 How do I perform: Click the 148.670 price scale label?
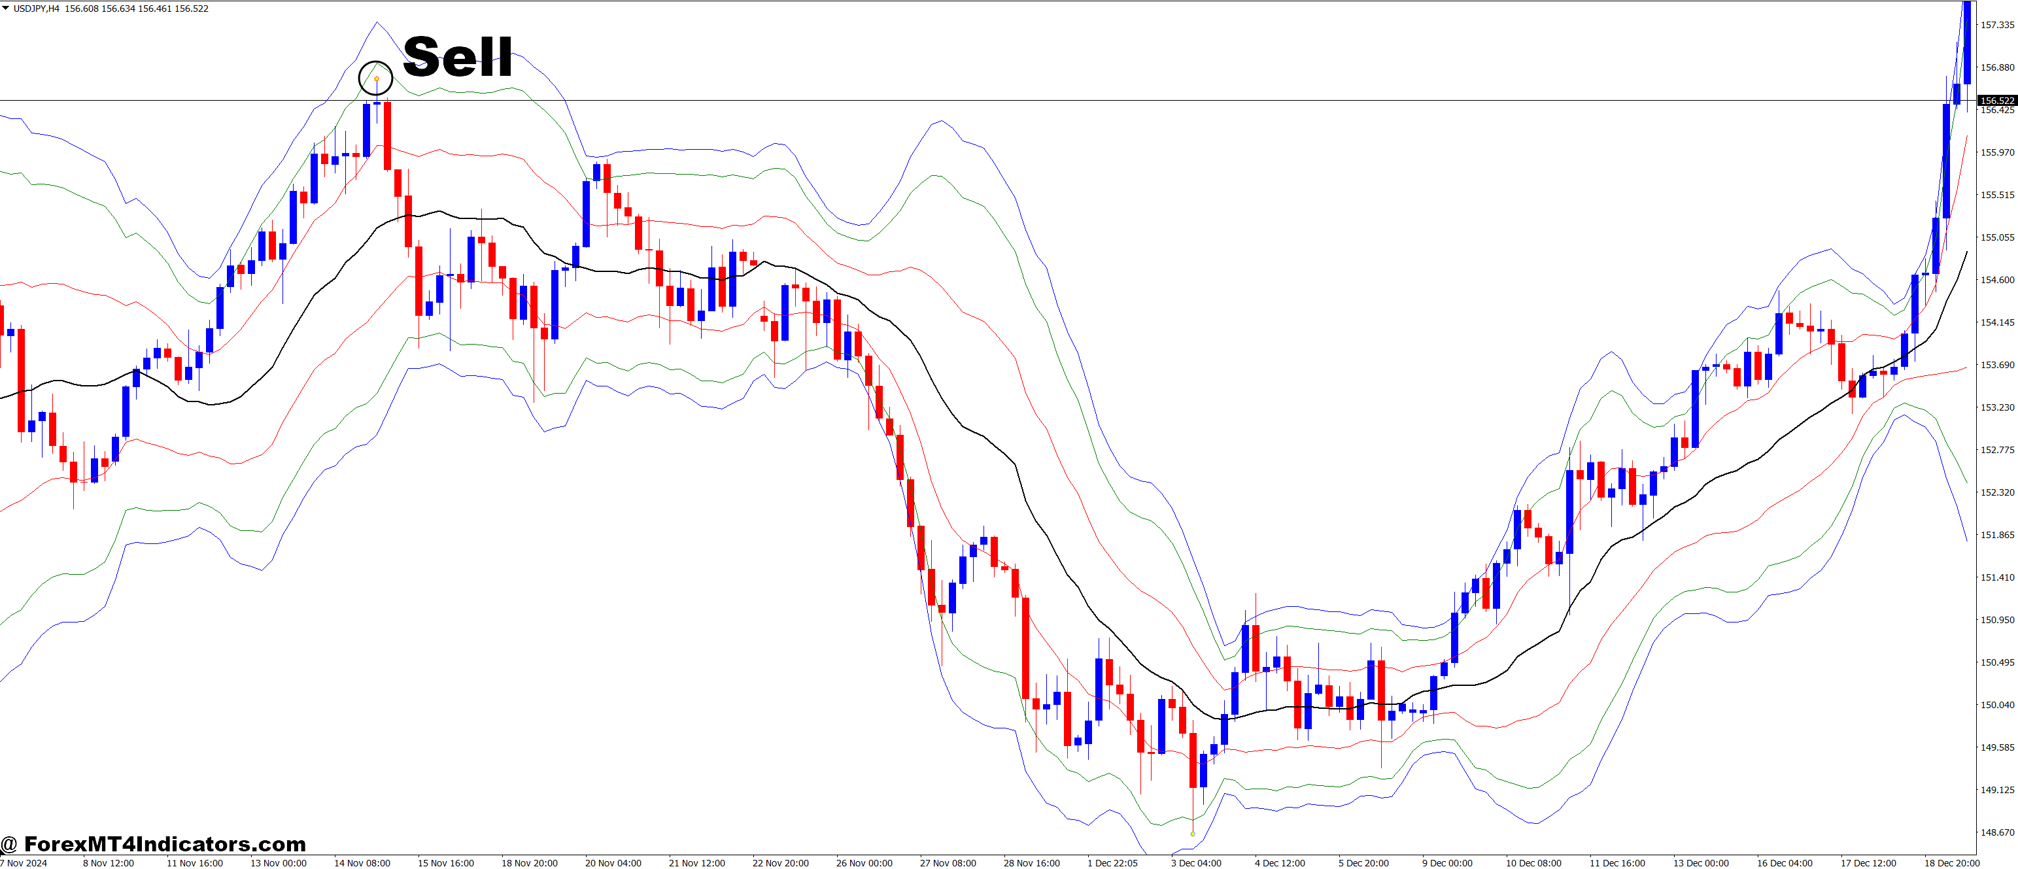click(1997, 832)
